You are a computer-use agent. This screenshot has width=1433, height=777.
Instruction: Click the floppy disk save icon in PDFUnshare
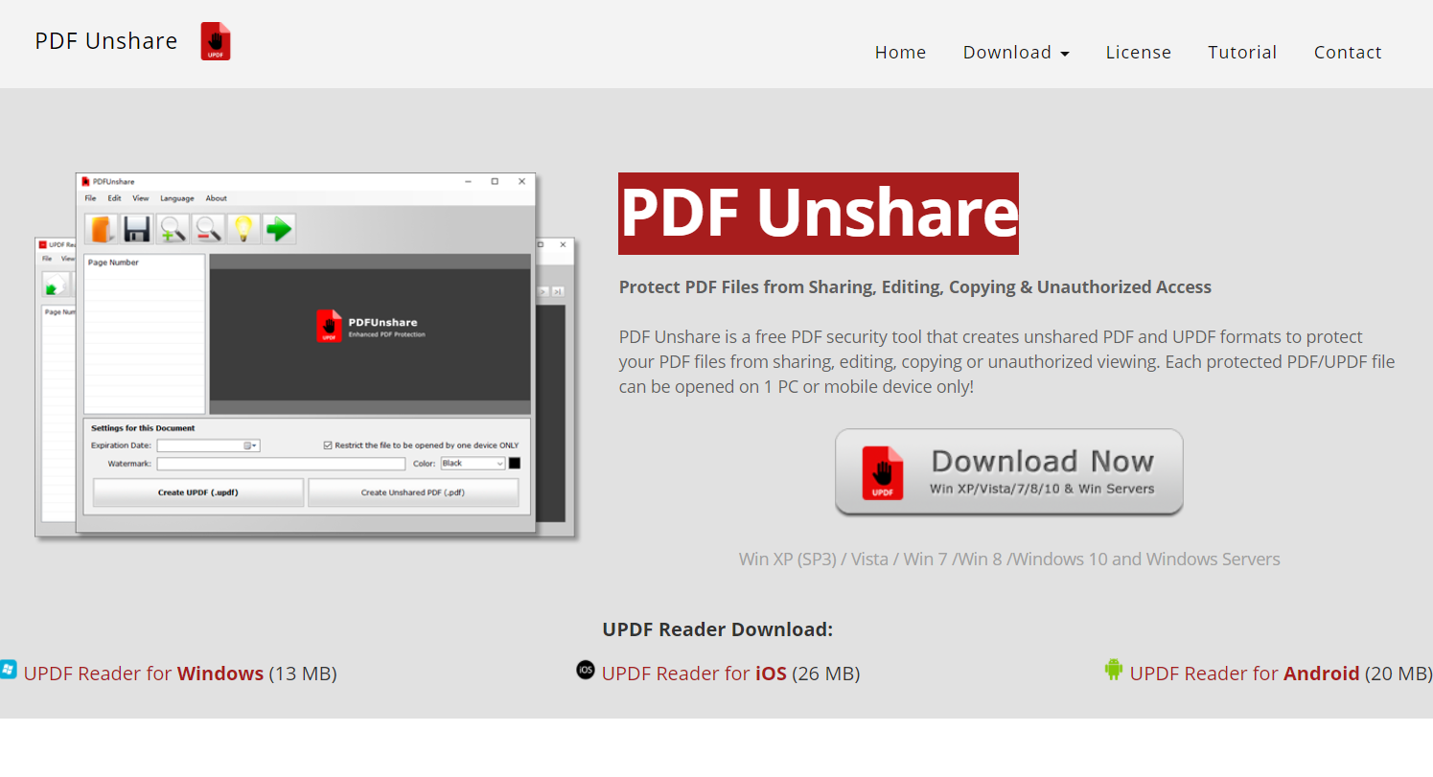click(137, 229)
